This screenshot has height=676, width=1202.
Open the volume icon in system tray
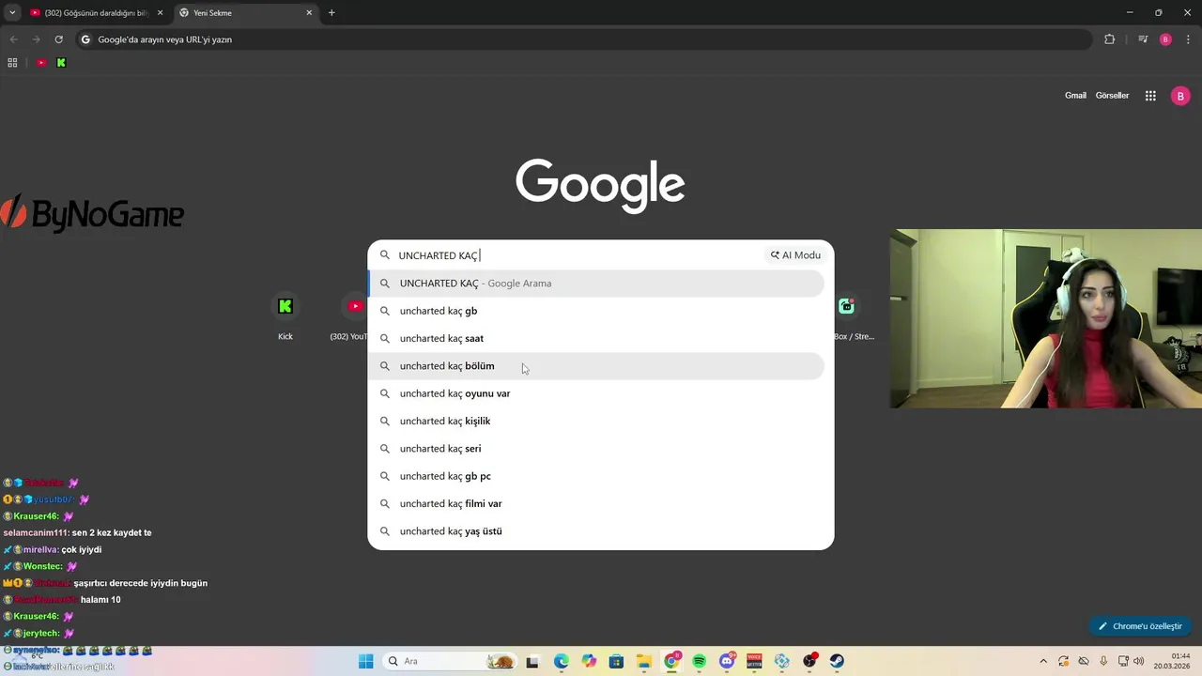(x=1139, y=661)
